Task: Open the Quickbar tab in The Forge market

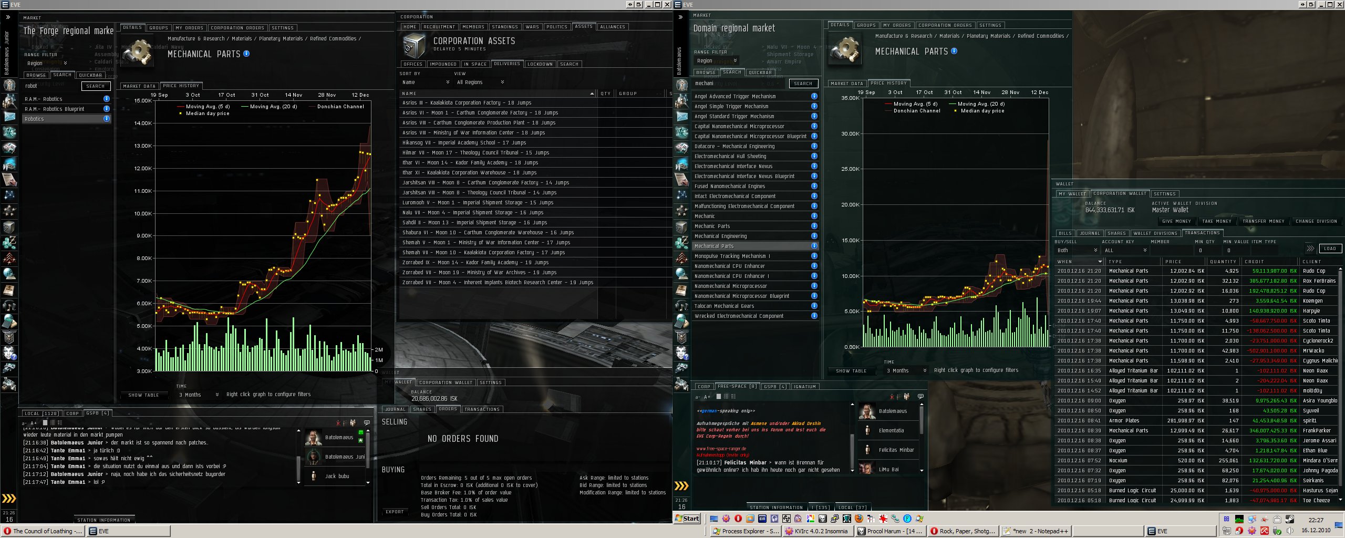Action: pyautogui.click(x=90, y=75)
